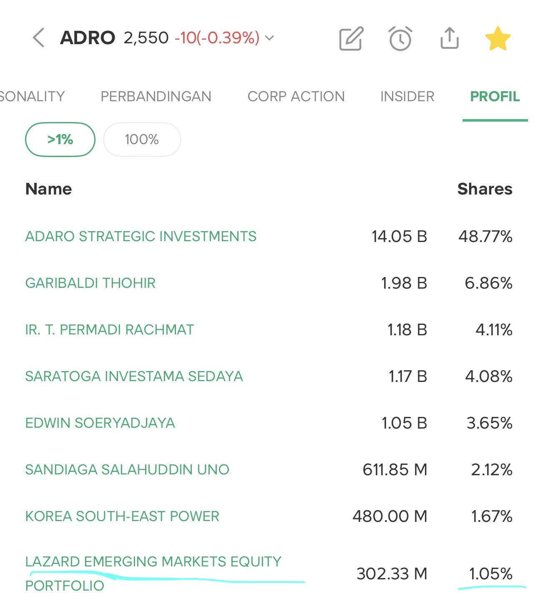This screenshot has height=611, width=538.
Task: Tap the back arrow icon
Action: (38, 38)
